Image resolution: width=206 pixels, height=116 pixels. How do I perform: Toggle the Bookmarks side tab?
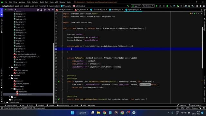tap(2, 83)
